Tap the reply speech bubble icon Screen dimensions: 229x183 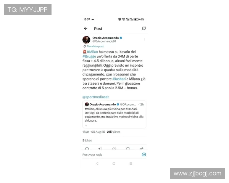coord(87,149)
